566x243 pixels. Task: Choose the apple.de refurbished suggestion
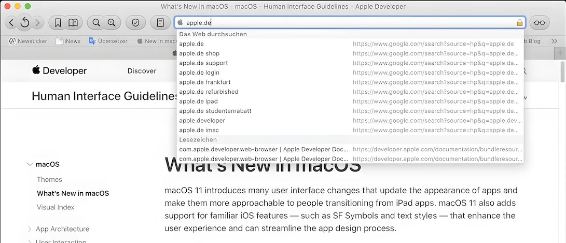coord(350,92)
